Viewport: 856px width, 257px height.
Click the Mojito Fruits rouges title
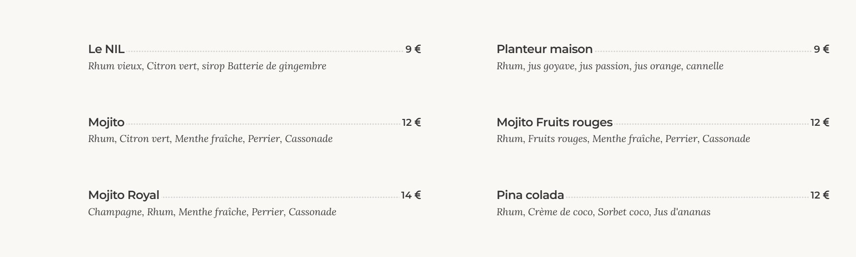coord(554,122)
